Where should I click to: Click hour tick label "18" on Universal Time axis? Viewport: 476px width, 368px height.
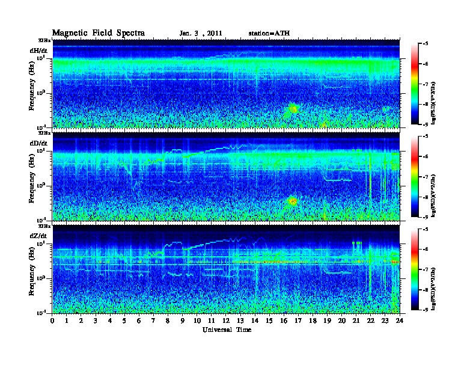313,320
